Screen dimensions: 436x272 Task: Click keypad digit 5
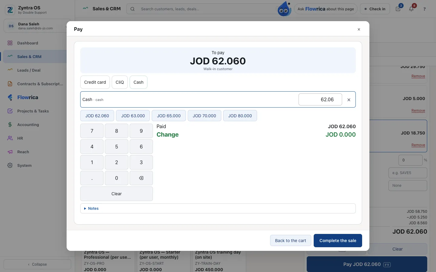[x=117, y=147]
